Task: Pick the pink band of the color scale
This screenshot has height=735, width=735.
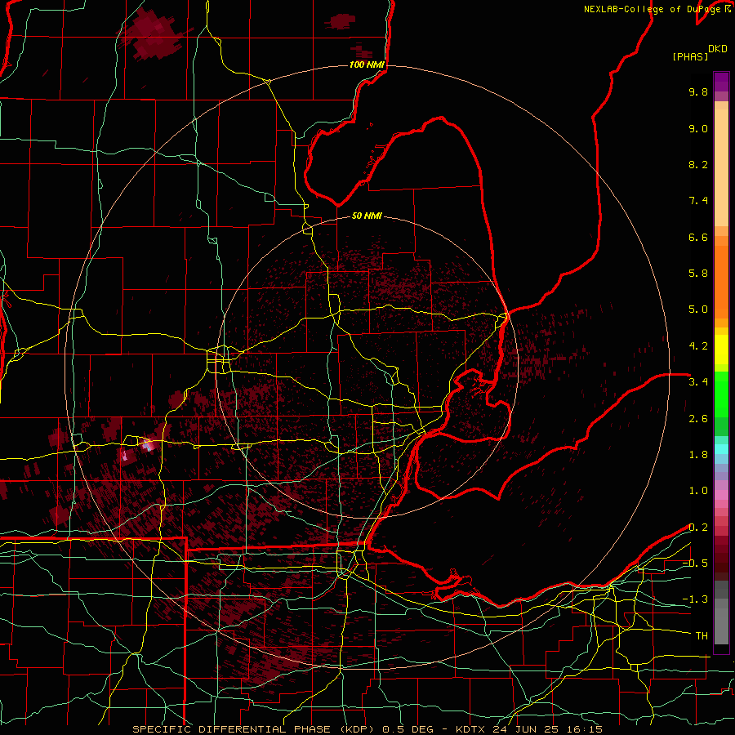Action: (x=721, y=495)
